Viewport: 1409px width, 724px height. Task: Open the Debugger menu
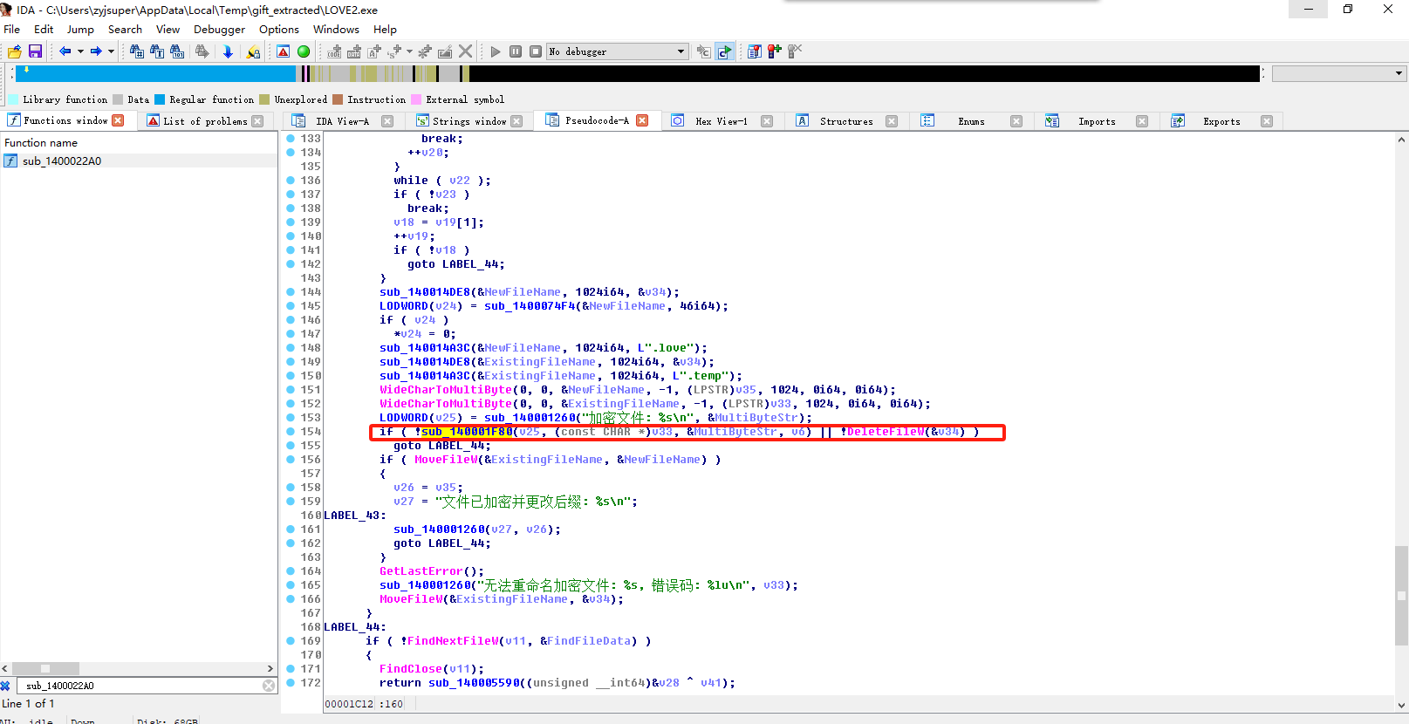pyautogui.click(x=219, y=29)
